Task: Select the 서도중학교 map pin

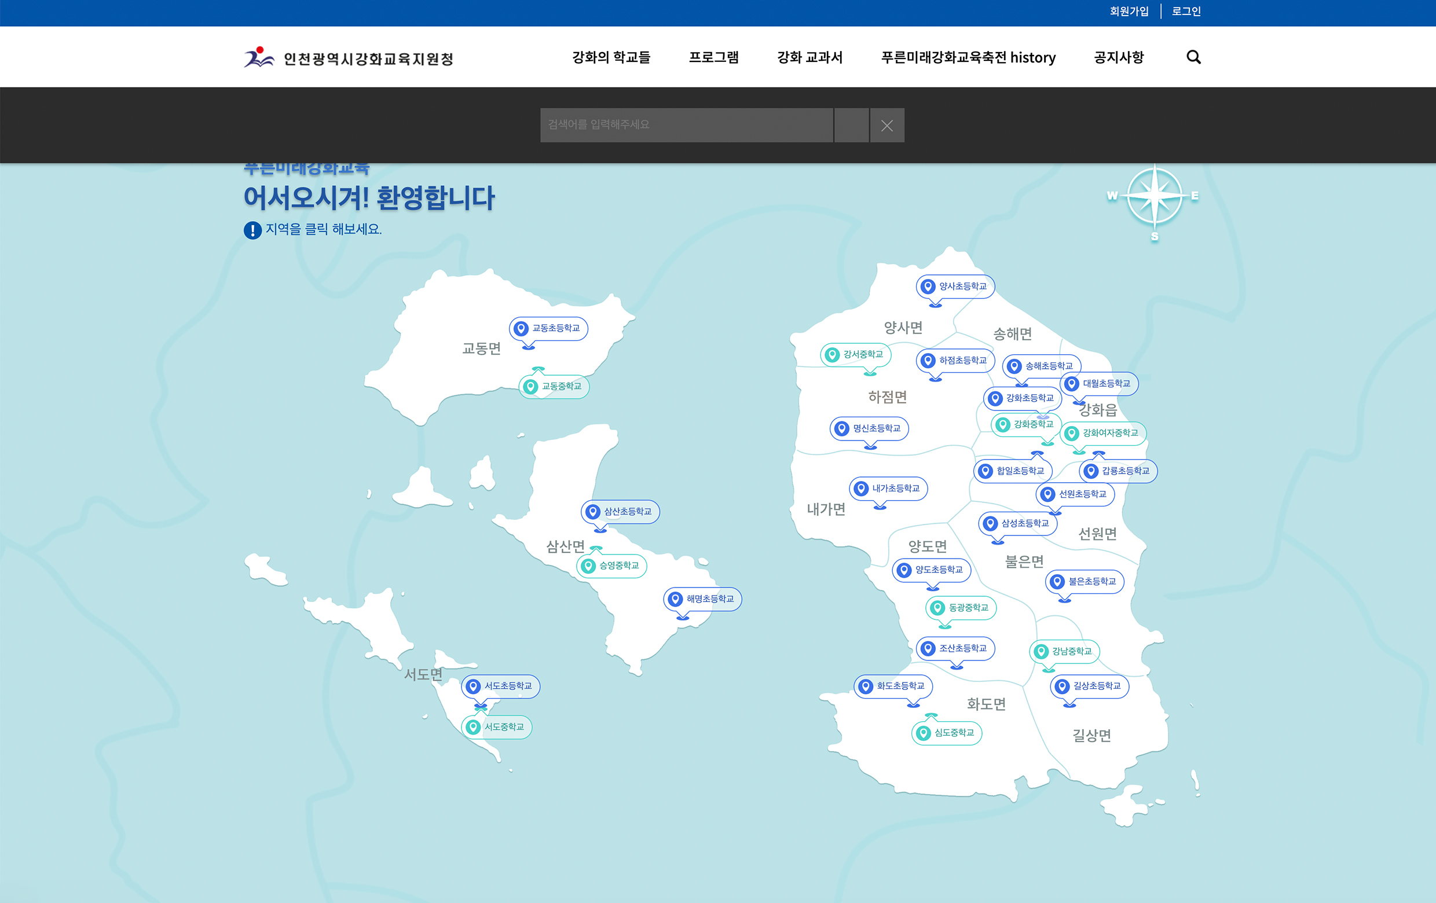Action: pyautogui.click(x=497, y=727)
